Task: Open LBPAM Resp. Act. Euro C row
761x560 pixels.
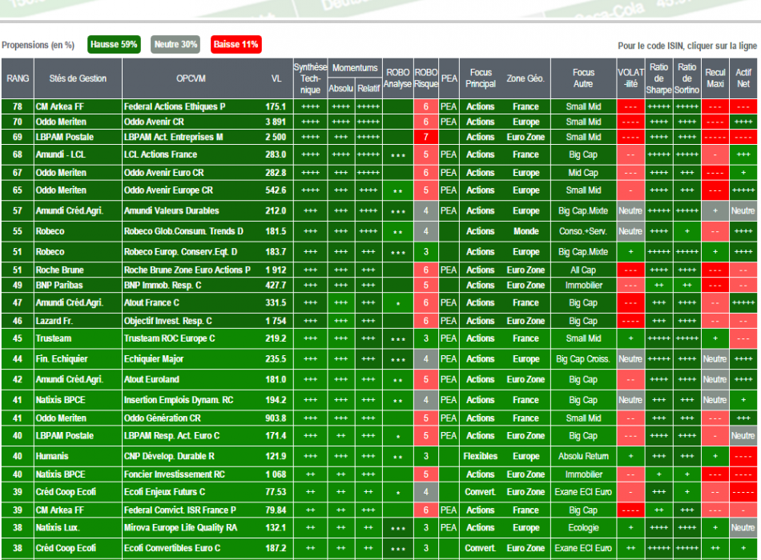Action: [379, 436]
